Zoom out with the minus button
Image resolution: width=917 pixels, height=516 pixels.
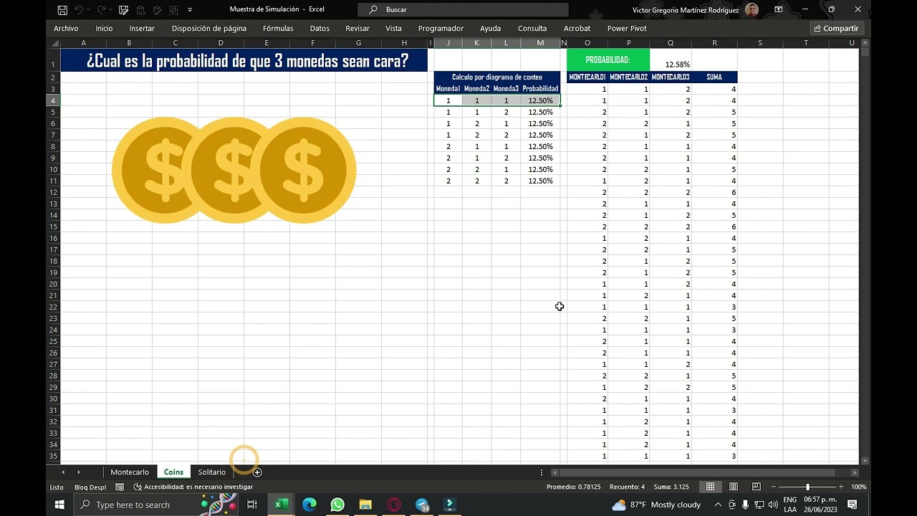tap(774, 487)
